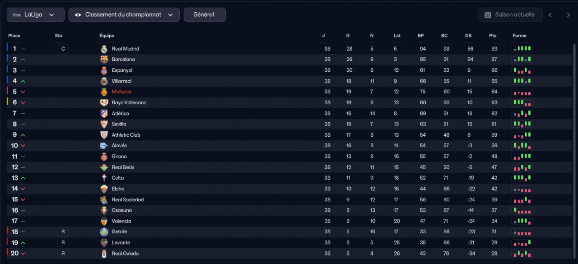This screenshot has height=264, width=578.
Task: Open the Barcelona team name link
Action: tap(123, 60)
